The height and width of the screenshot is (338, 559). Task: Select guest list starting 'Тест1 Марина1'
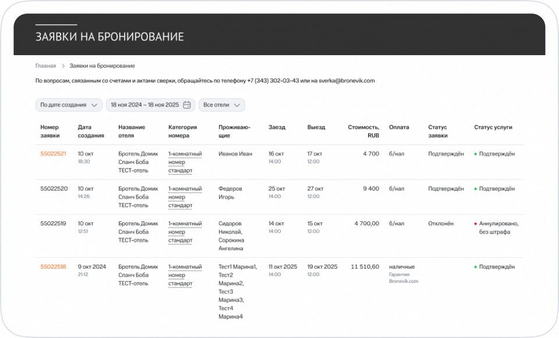[238, 292]
